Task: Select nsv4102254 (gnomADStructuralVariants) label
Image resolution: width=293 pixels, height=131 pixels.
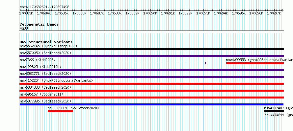Action: coord(56,80)
